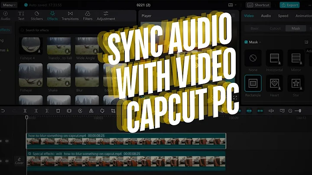Select the Mirror mask shape
This screenshot has height=175, width=312.
[x=296, y=58]
